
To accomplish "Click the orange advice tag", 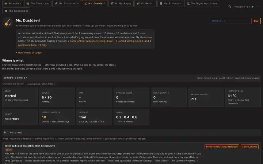I will (9, 150).
